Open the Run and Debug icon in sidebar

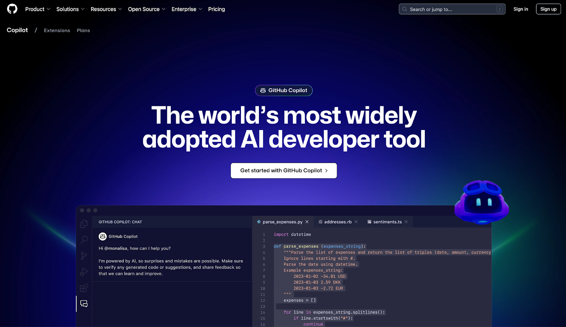84,272
